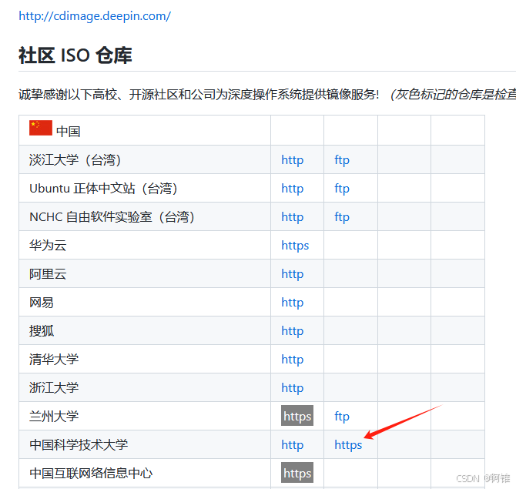Click the China flag icon
The width and height of the screenshot is (516, 489).
coord(41,128)
